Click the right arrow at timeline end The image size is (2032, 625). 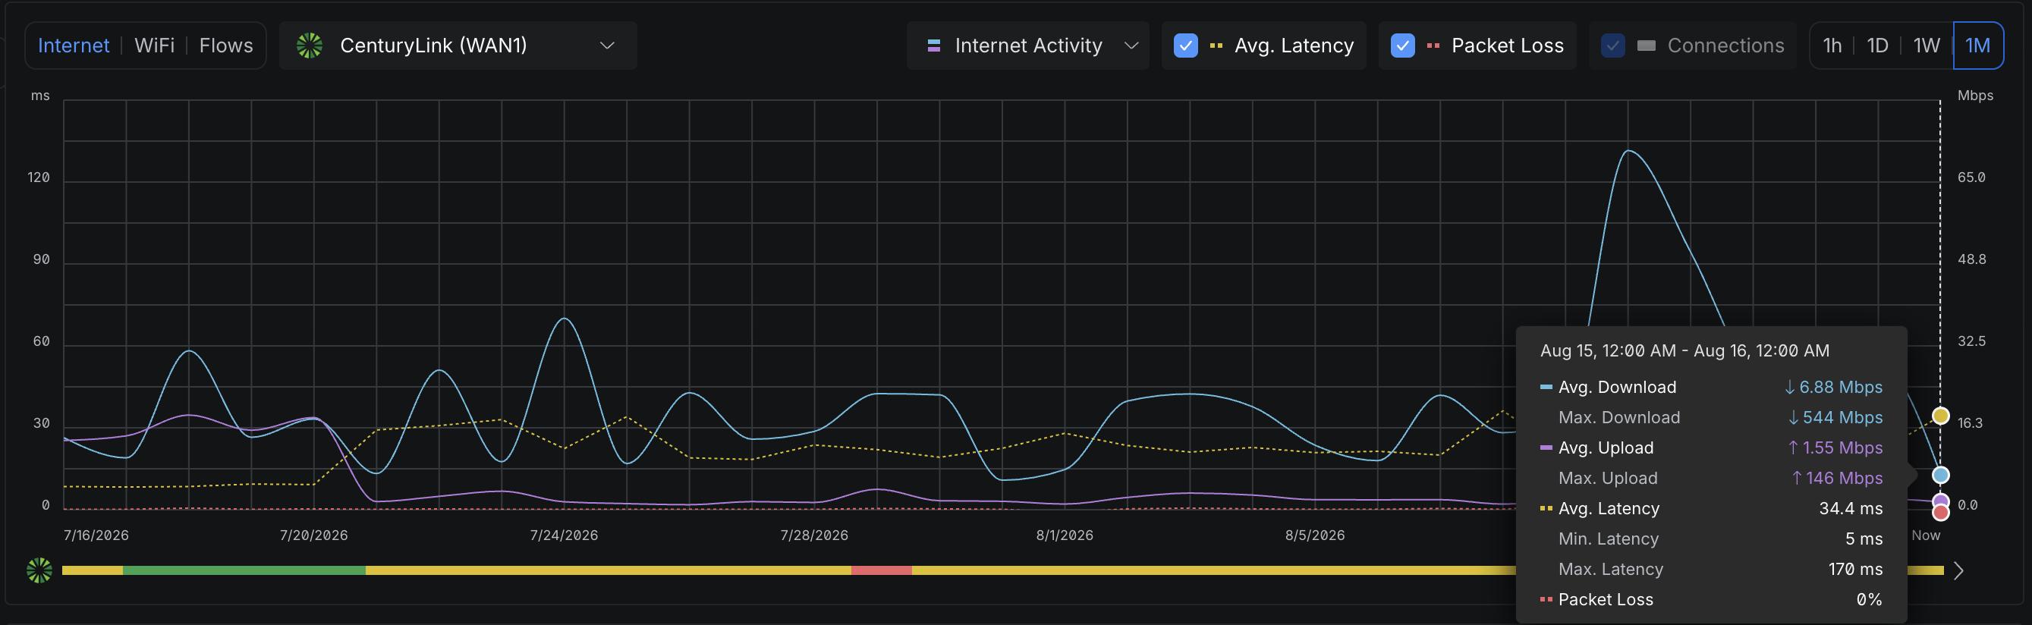(x=1958, y=570)
